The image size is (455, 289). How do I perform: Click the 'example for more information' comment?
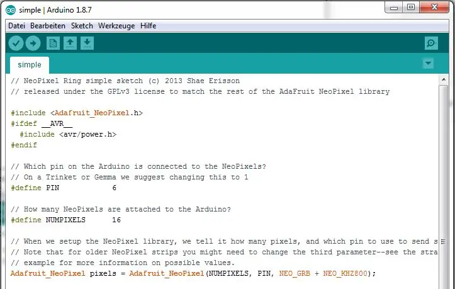click(x=123, y=263)
